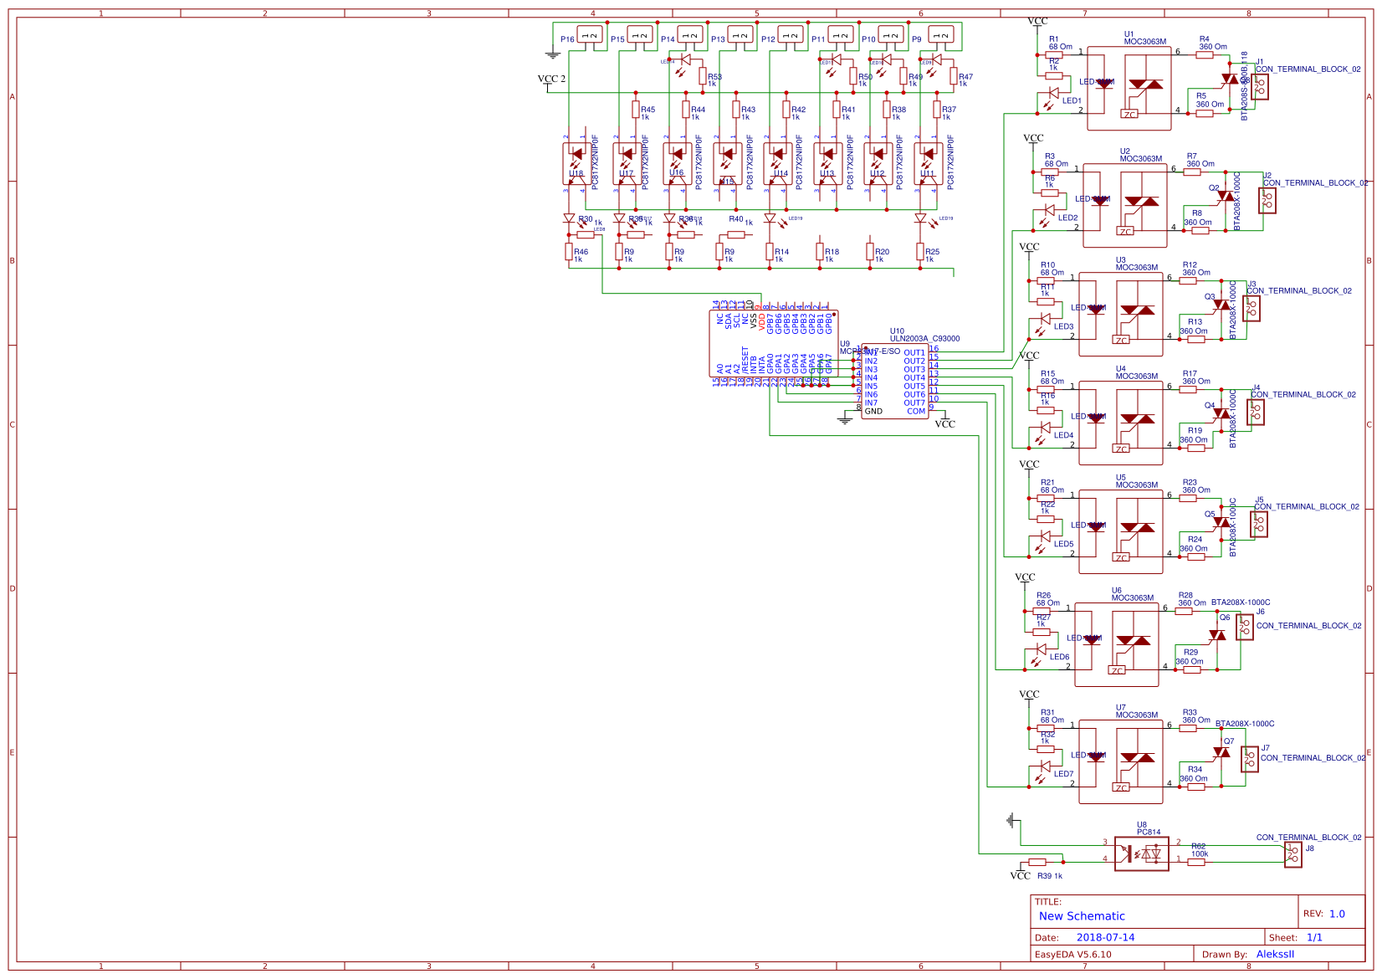
Task: Select the Drawn By AlekssII text
Action: [x=1275, y=954]
